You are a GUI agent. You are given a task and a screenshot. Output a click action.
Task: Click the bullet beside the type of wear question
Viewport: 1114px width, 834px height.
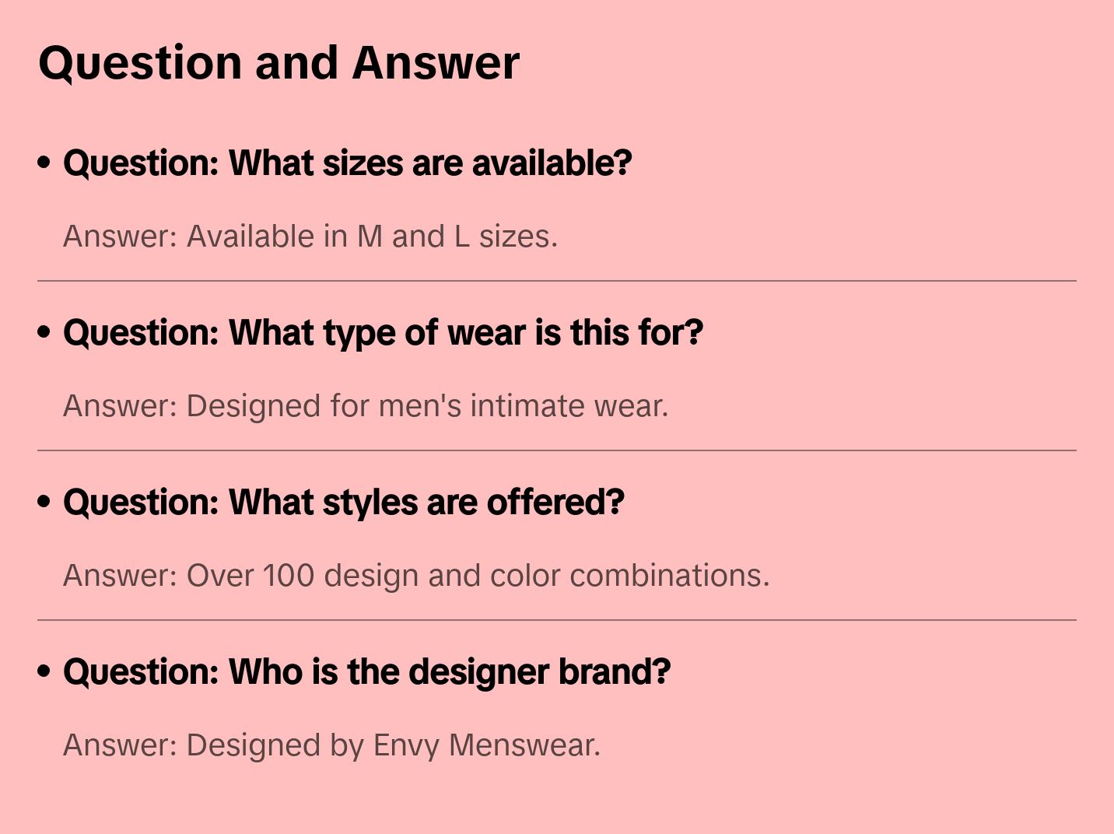(44, 333)
